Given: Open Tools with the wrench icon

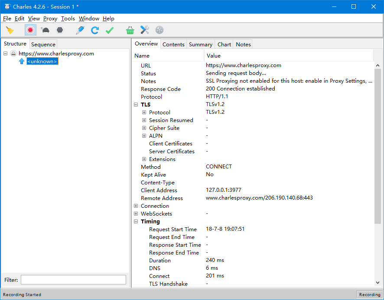Looking at the screenshot, I should coord(145,30).
